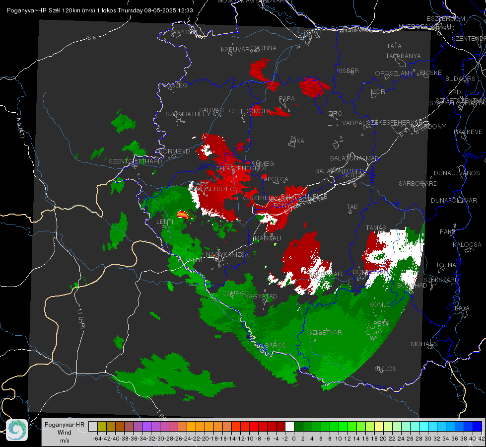
Task: Click the white legend swatch between -2 and 0
Action: [x=289, y=427]
